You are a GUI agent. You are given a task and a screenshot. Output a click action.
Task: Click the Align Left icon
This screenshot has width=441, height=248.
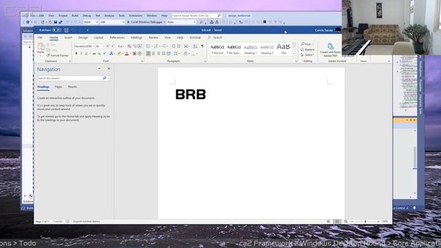(148, 54)
